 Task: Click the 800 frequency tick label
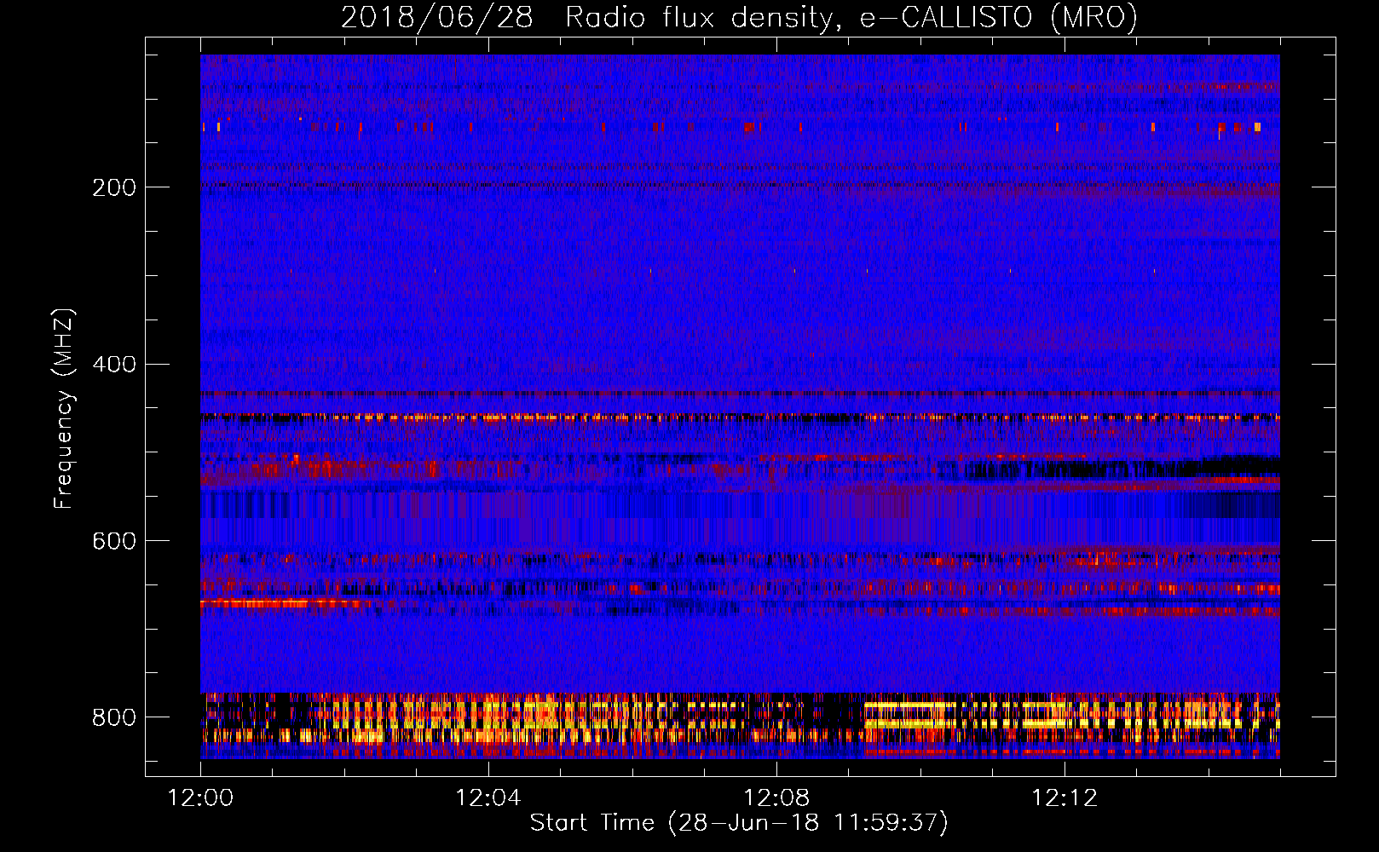[114, 718]
